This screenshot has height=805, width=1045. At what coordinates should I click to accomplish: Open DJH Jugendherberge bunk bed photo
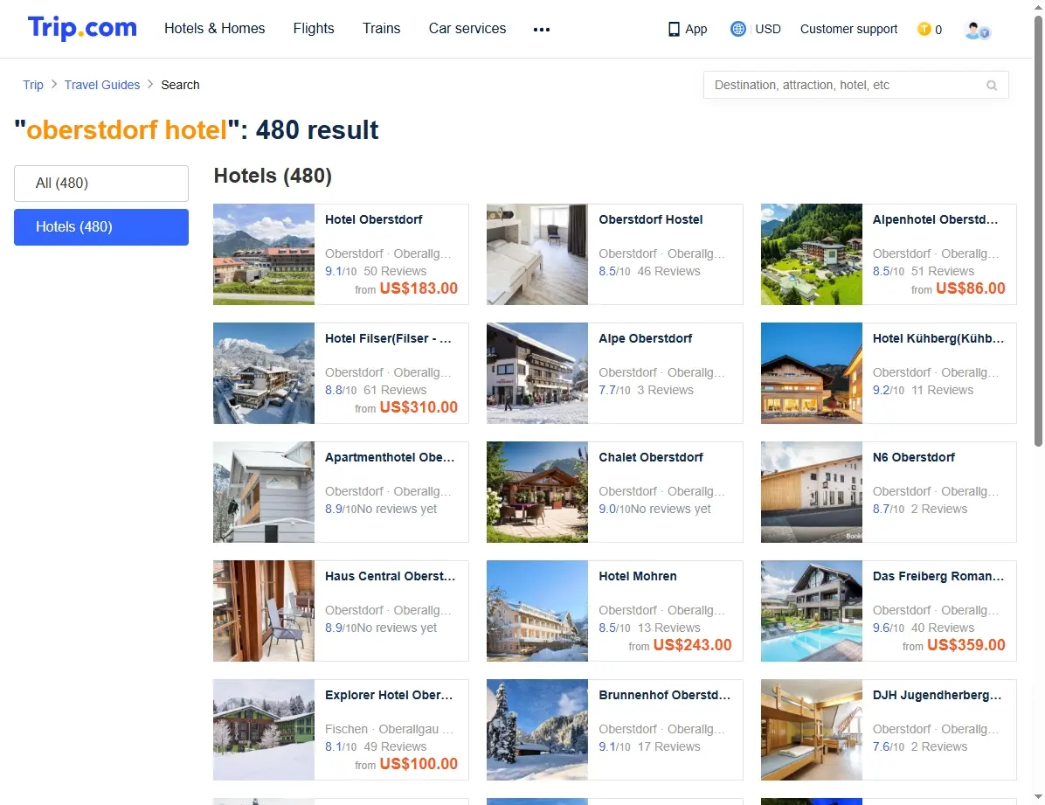click(811, 730)
